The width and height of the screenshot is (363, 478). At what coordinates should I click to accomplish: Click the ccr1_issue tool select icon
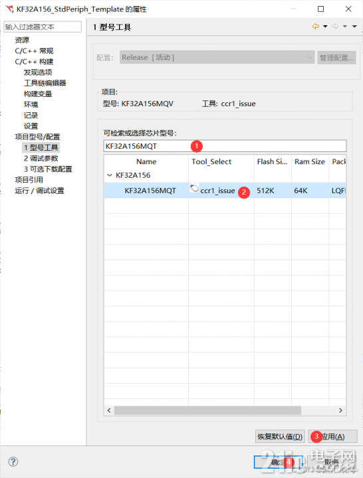(194, 188)
